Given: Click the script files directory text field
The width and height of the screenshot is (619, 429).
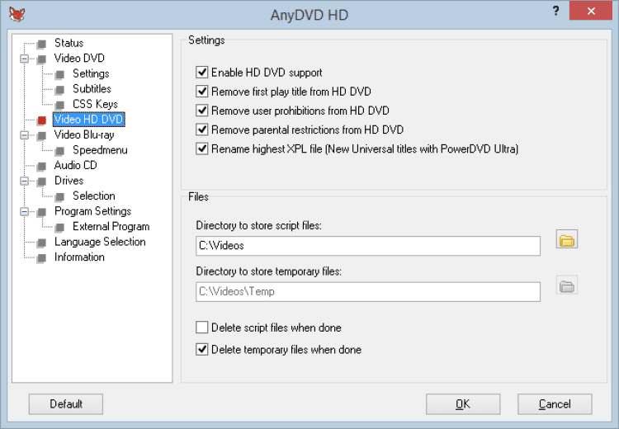Looking at the screenshot, I should [367, 246].
